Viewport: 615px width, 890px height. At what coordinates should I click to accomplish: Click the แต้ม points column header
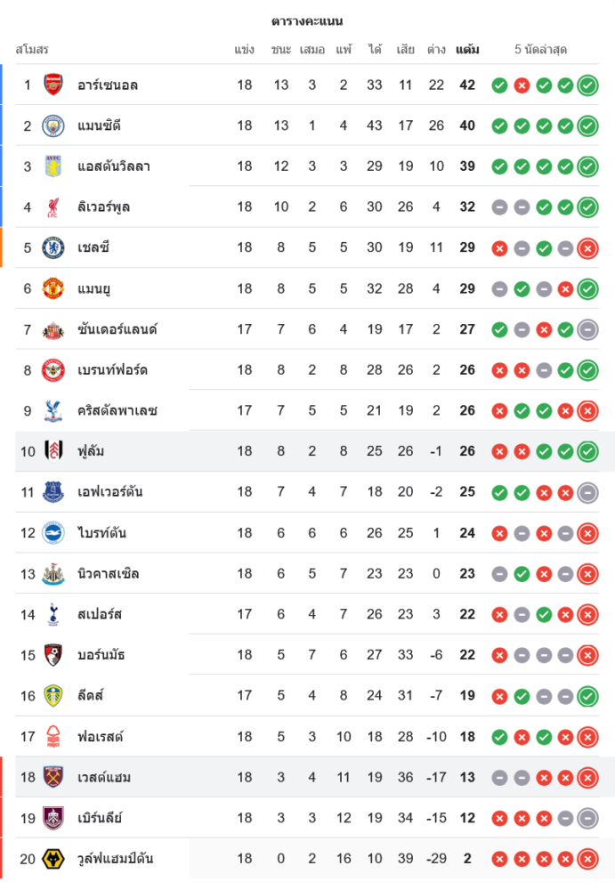[467, 49]
